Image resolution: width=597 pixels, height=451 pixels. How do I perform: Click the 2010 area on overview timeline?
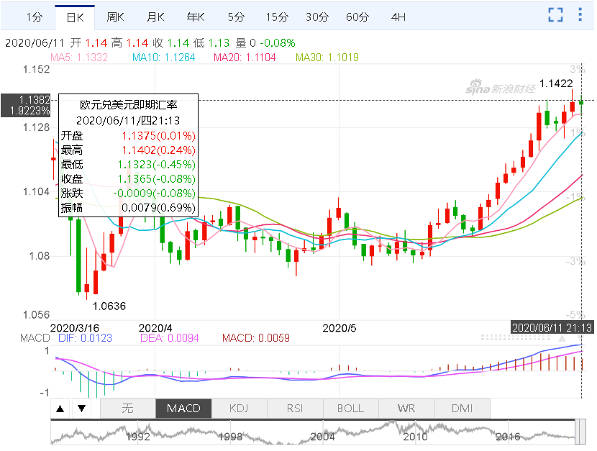[415, 437]
